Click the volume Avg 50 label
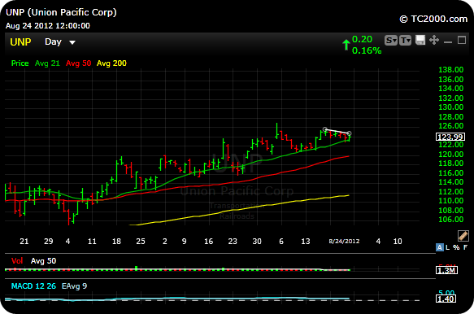Screen dimensions: 474x314 pyautogui.click(x=44, y=261)
